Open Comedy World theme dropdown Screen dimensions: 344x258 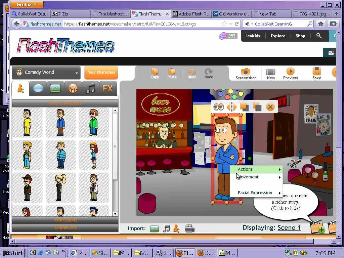click(46, 73)
